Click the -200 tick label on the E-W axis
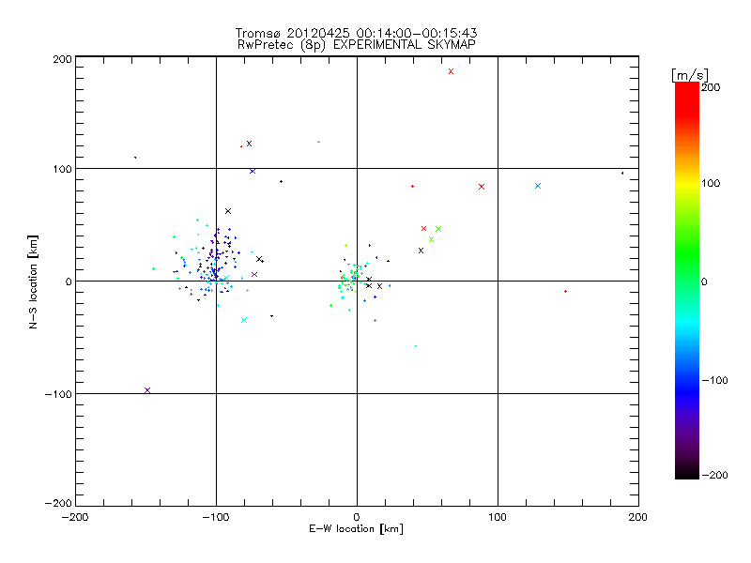This screenshot has width=751, height=563. (x=75, y=517)
